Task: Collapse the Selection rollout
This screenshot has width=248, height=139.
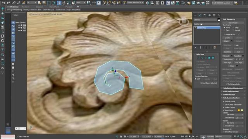Action: (x=200, y=54)
